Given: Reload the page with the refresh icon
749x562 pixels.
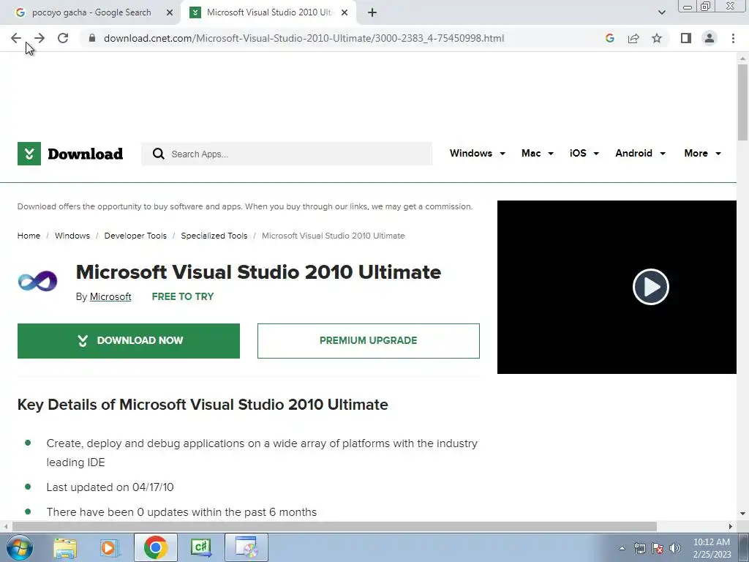Looking at the screenshot, I should point(63,38).
